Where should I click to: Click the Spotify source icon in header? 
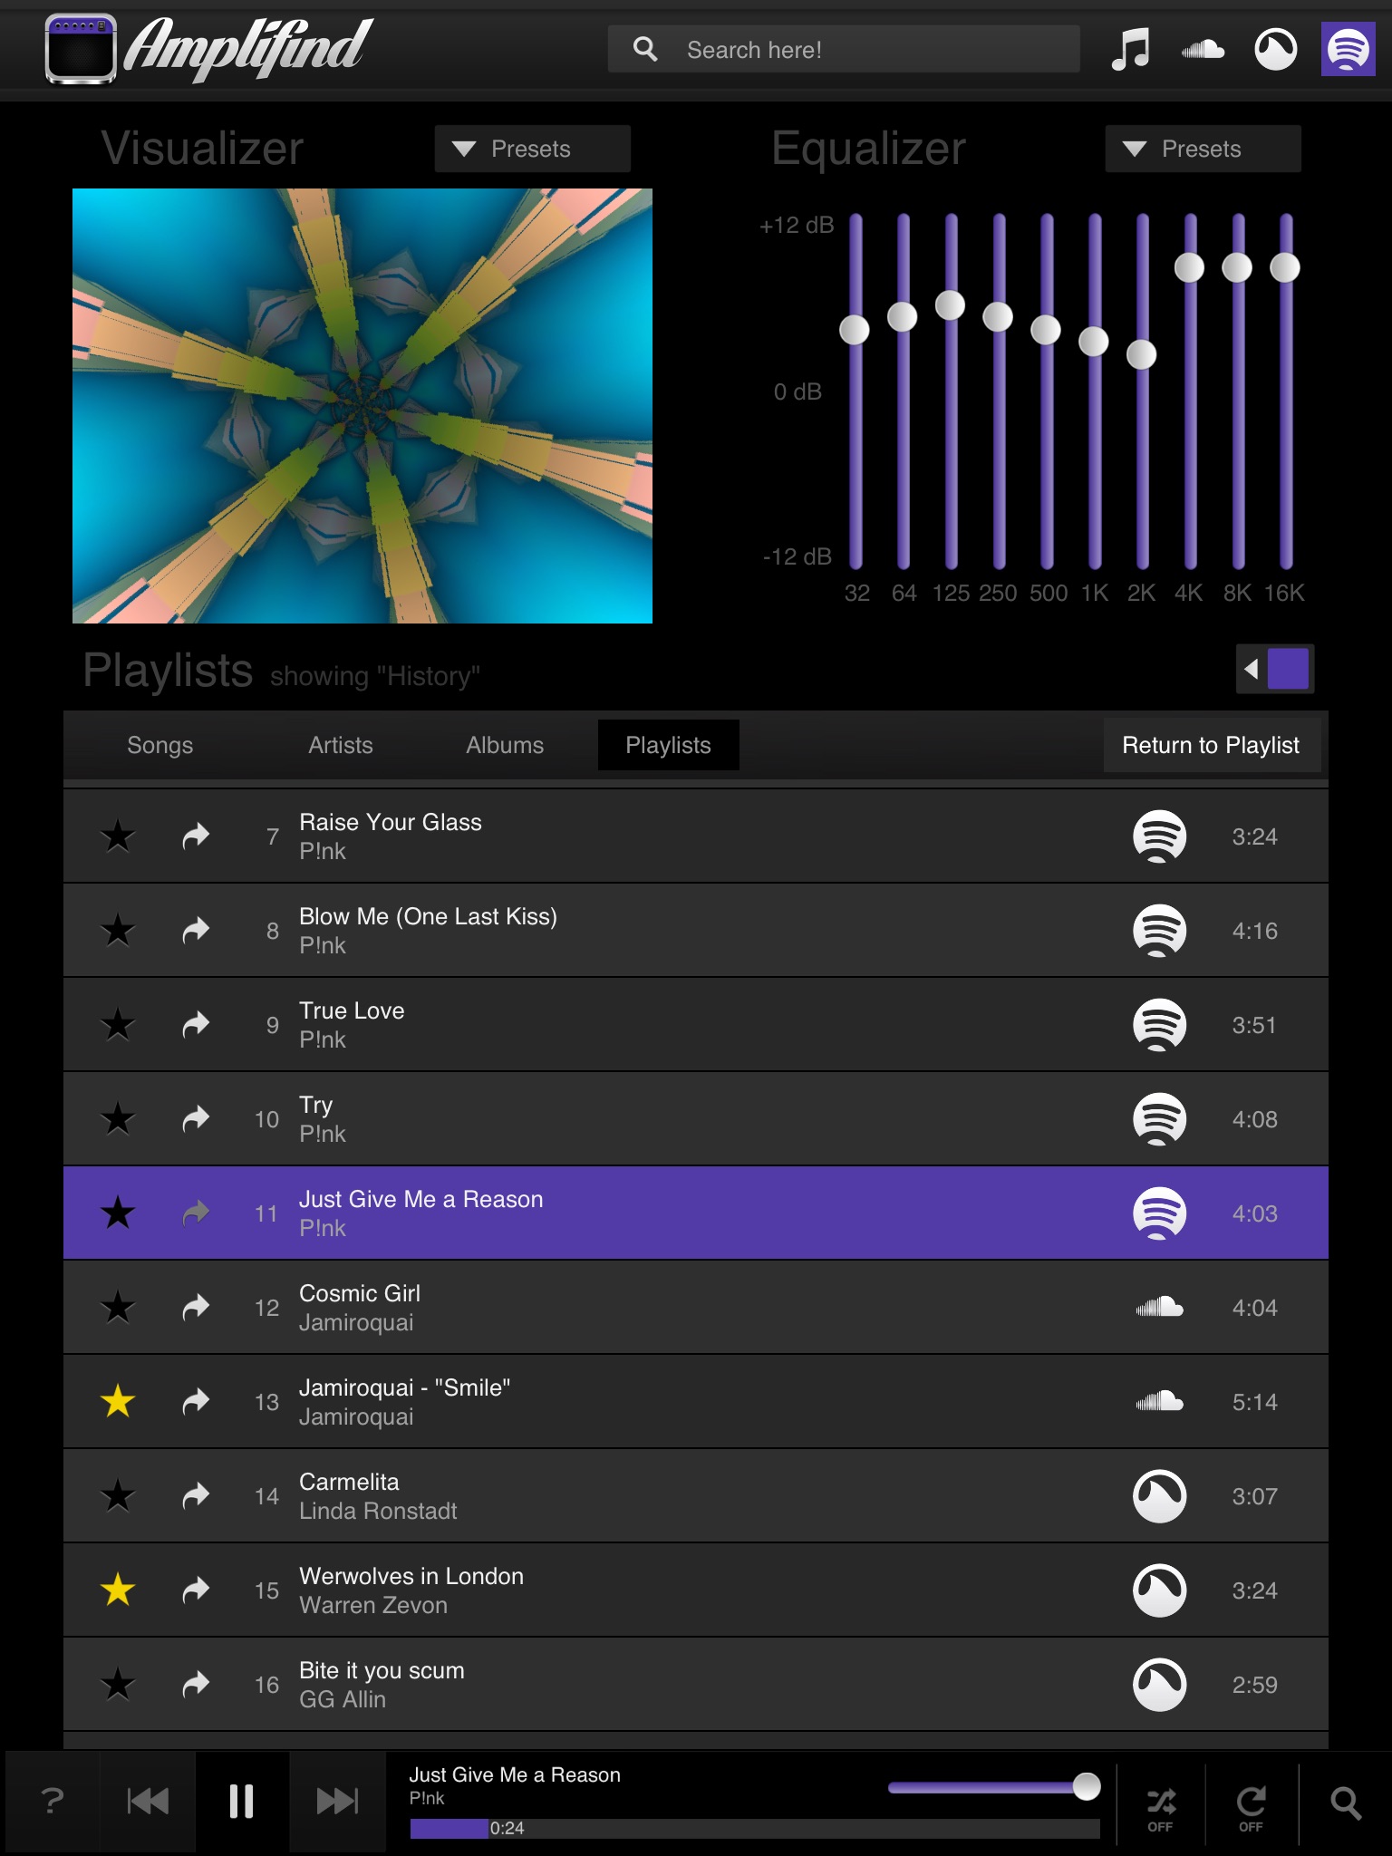pos(1348,50)
